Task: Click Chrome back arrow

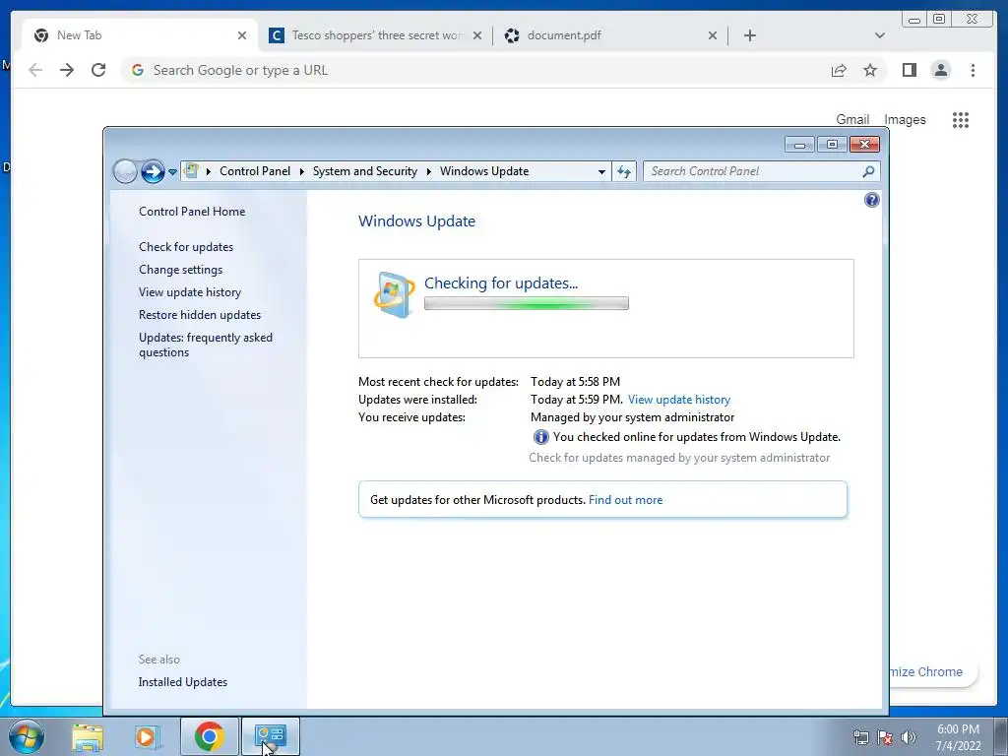Action: pos(35,70)
